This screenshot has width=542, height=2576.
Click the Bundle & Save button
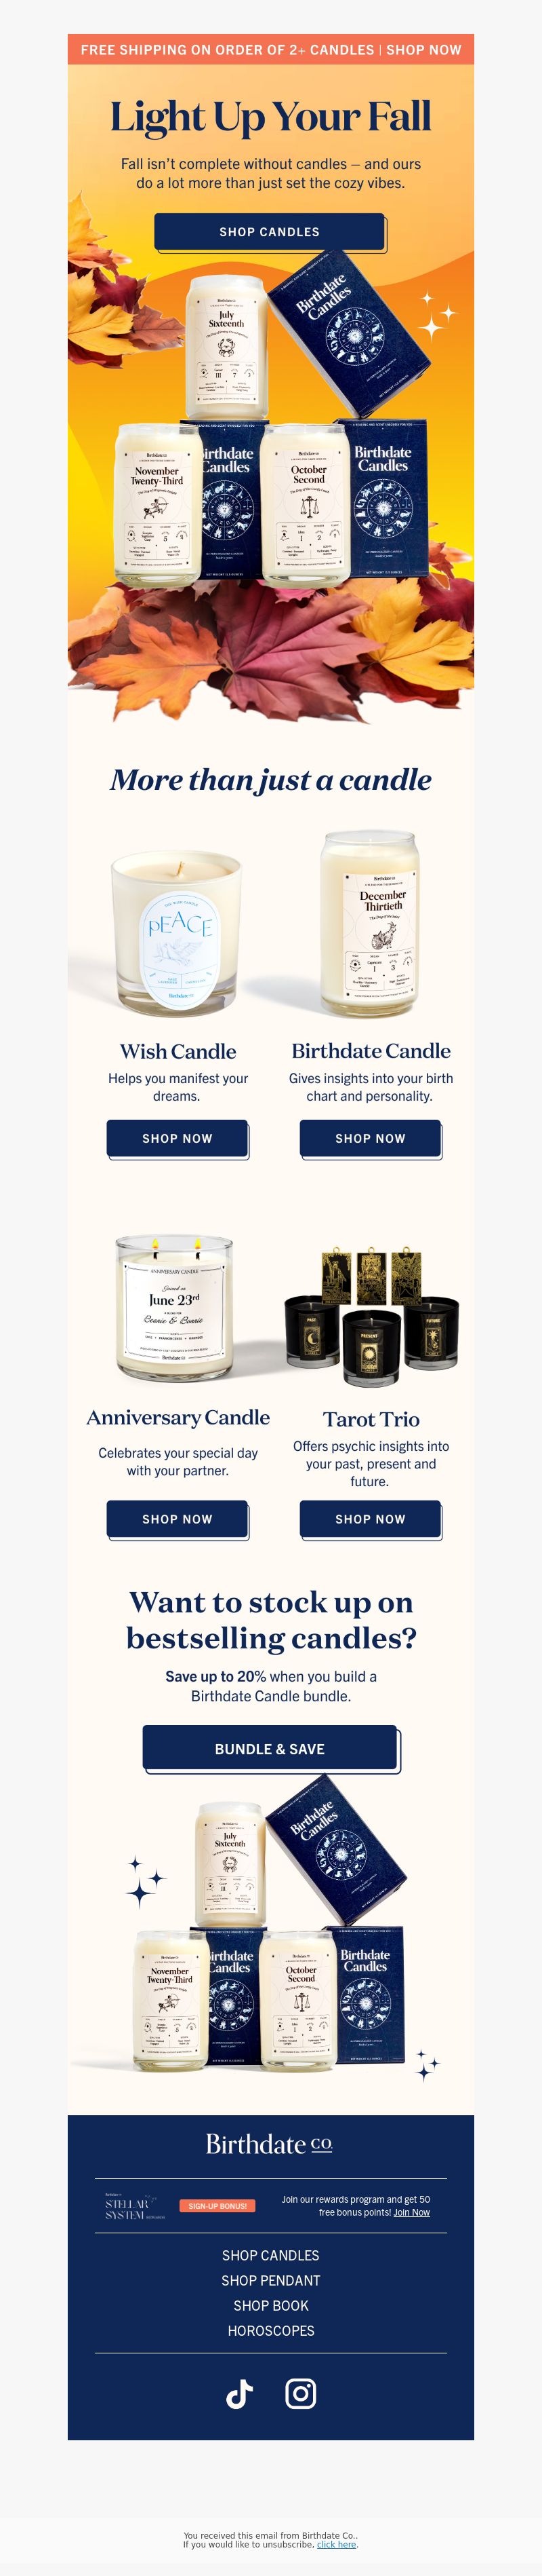pos(270,1748)
